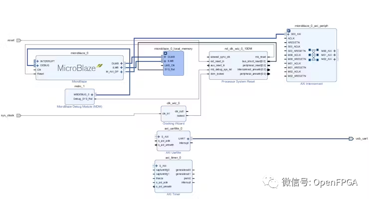Click the MicroBlaze Debug Module (MDM) label
Image resolution: width=369 pixels, height=199 pixels.
click(80, 107)
